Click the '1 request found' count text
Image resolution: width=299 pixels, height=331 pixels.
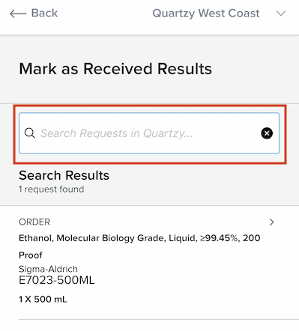[52, 189]
